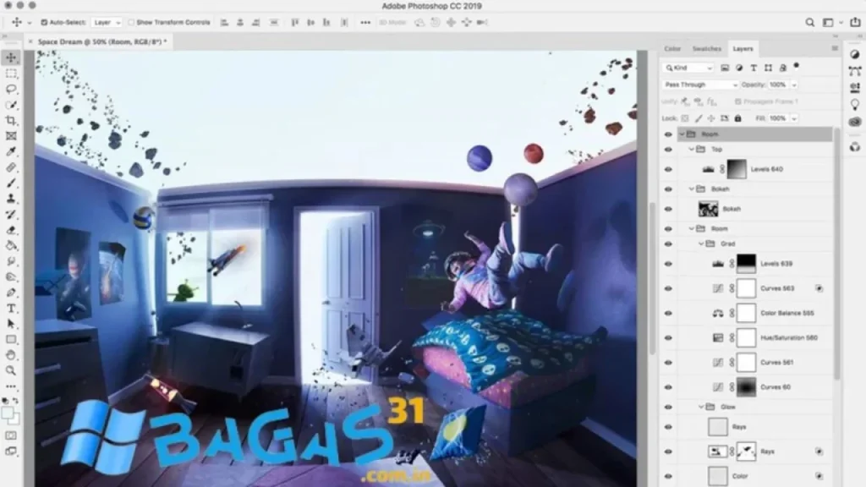
Task: Select the Healing Brush tool
Action: point(11,167)
